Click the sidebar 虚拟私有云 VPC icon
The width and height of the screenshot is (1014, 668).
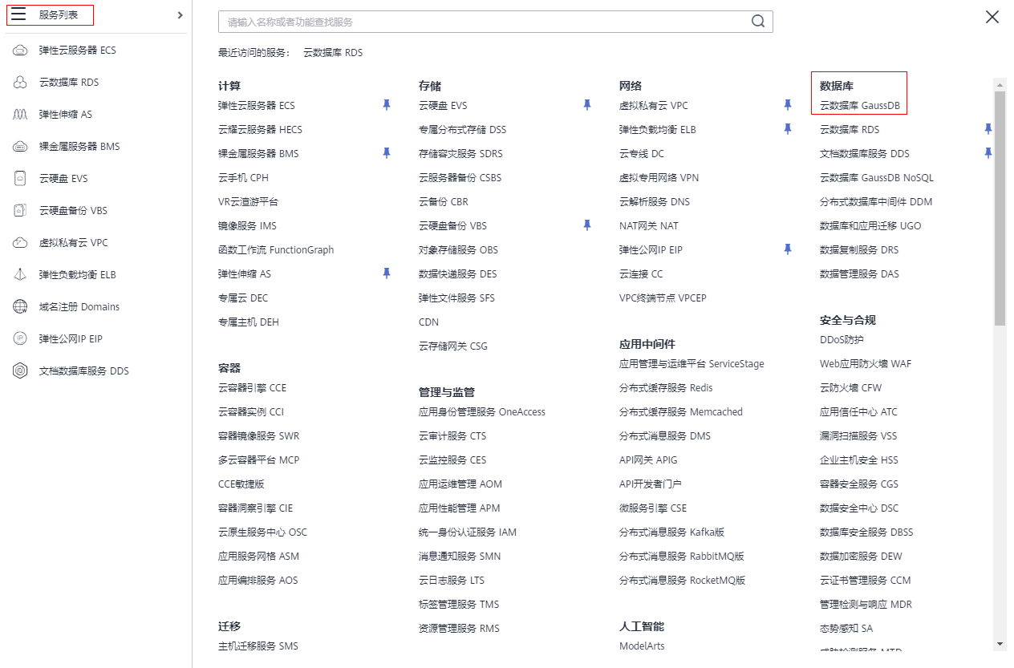21,242
